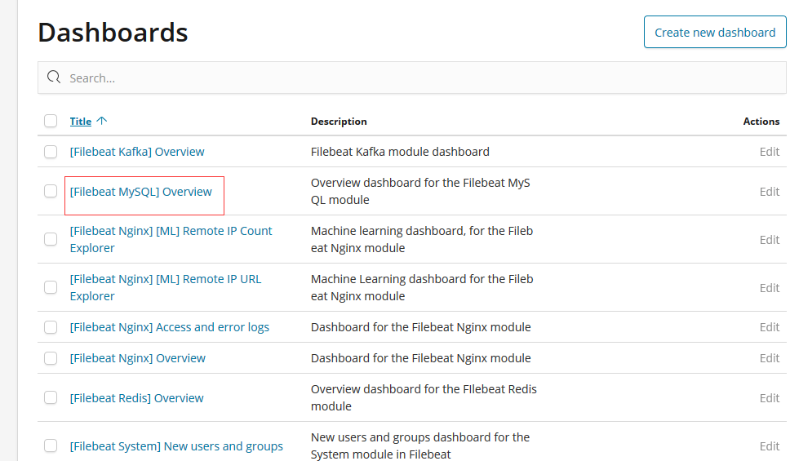
Task: Focus the dashboard search field
Action: click(x=408, y=78)
